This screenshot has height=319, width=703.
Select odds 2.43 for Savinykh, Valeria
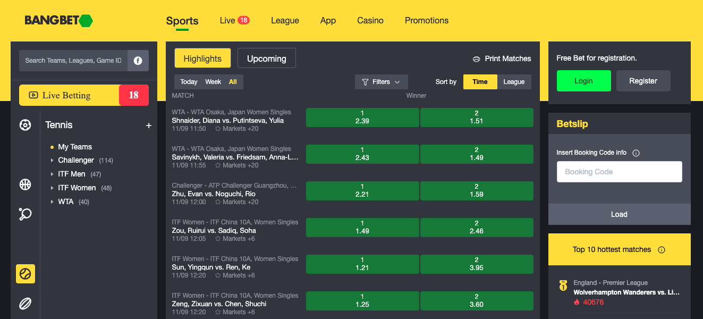click(x=362, y=154)
